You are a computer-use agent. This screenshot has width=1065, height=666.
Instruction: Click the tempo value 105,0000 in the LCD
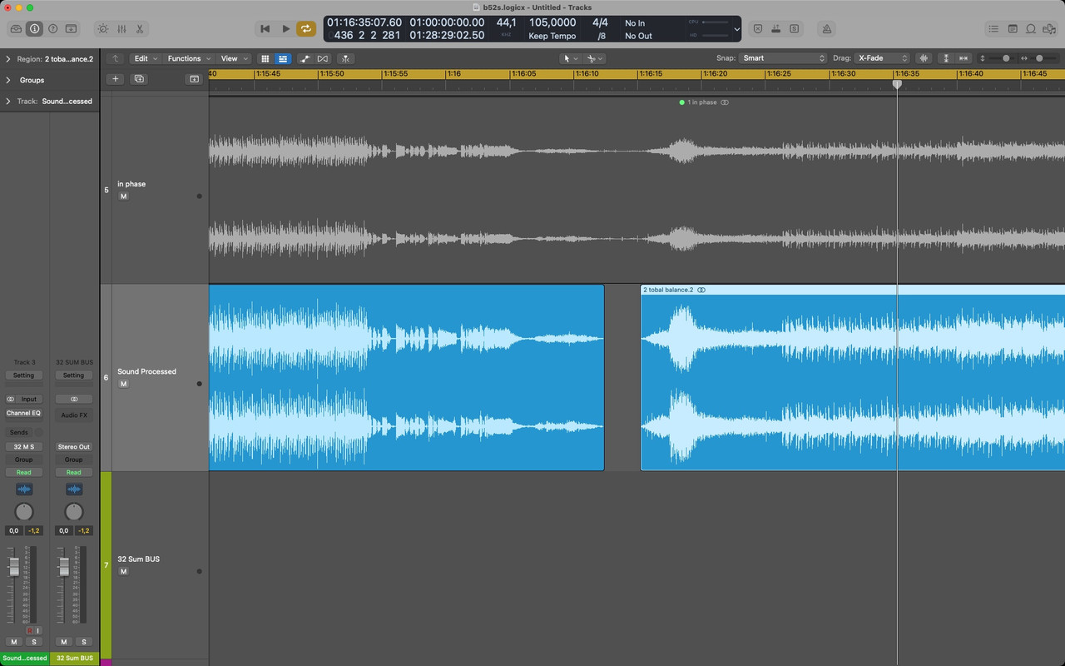(552, 22)
